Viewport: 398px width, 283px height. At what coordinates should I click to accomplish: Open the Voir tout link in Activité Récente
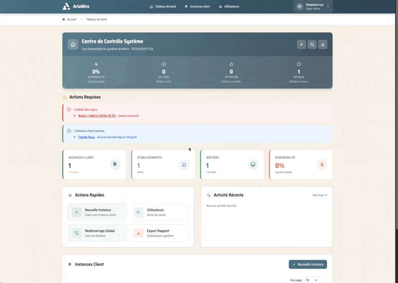tap(319, 195)
